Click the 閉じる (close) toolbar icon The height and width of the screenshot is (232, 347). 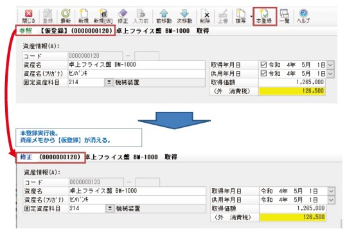tap(28, 16)
